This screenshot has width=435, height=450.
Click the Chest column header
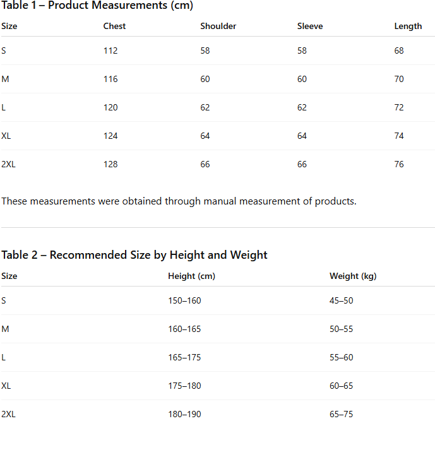(x=114, y=27)
